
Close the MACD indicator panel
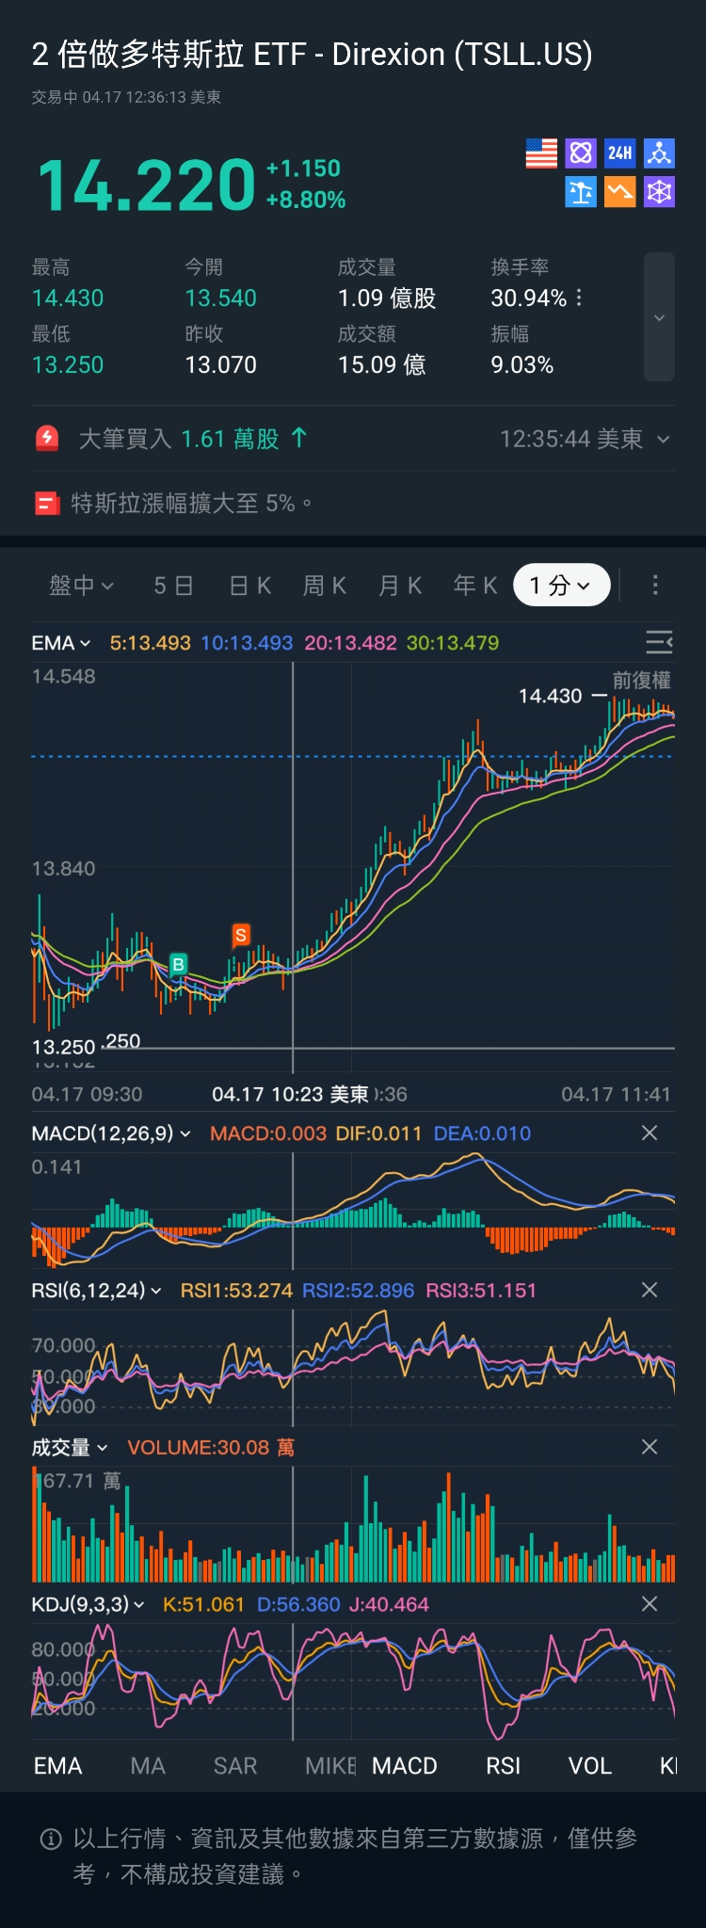pyautogui.click(x=650, y=1133)
